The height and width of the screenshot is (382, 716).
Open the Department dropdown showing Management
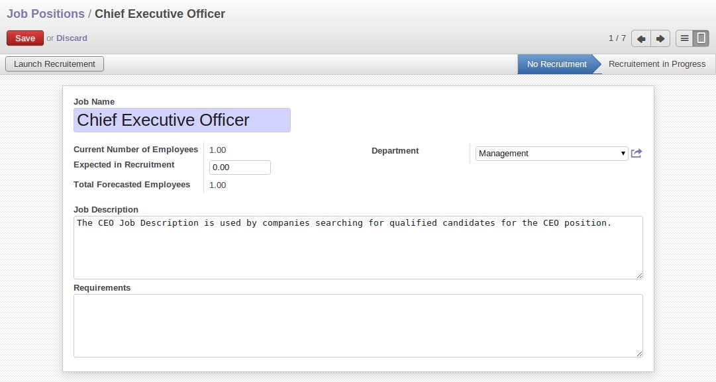[x=551, y=154]
